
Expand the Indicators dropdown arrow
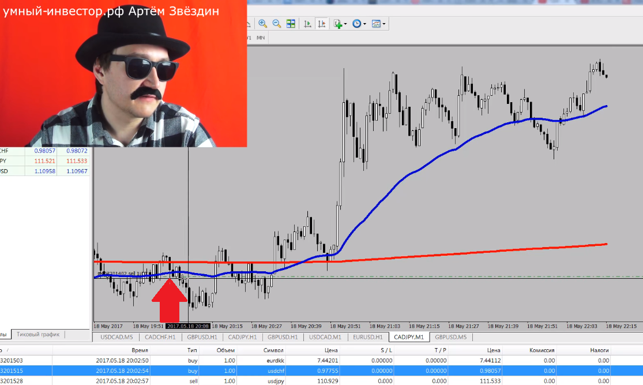coord(345,24)
